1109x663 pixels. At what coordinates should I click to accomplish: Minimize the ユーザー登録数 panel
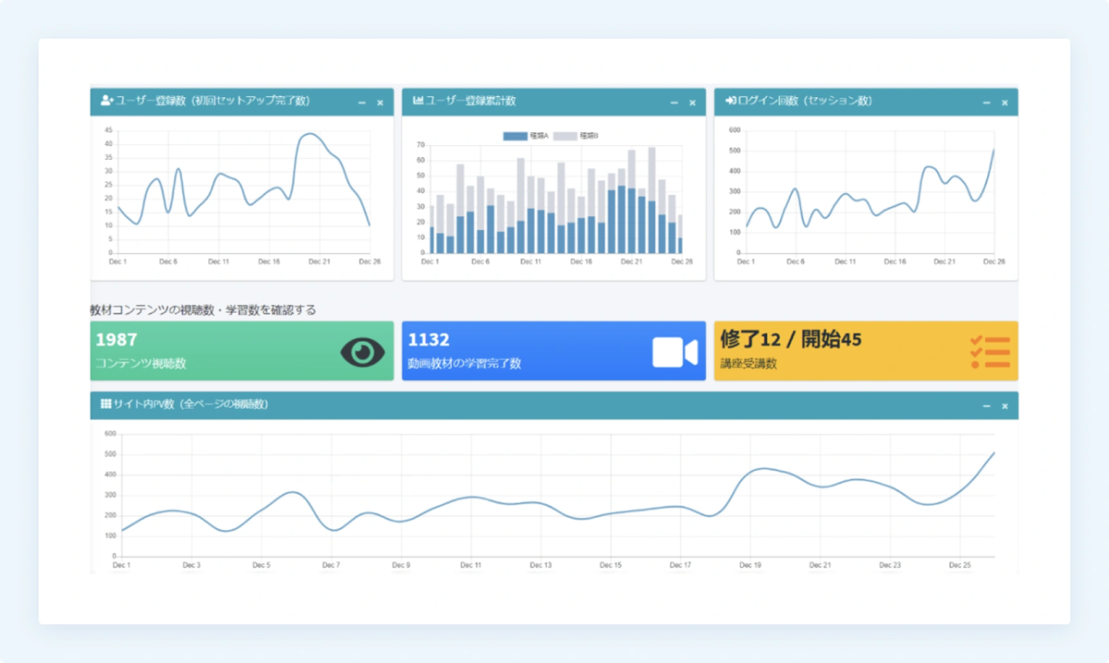pyautogui.click(x=361, y=102)
